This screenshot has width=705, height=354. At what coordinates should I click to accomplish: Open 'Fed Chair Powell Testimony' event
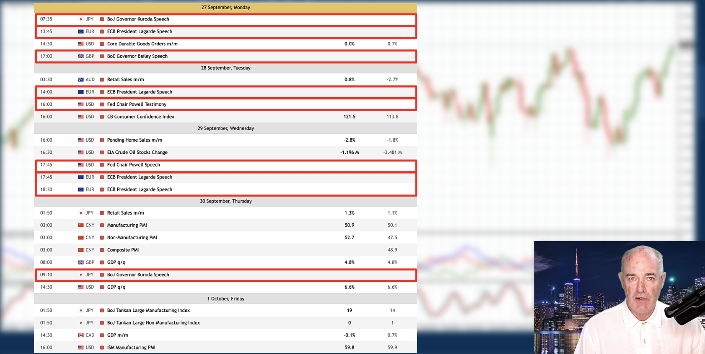[x=137, y=104]
